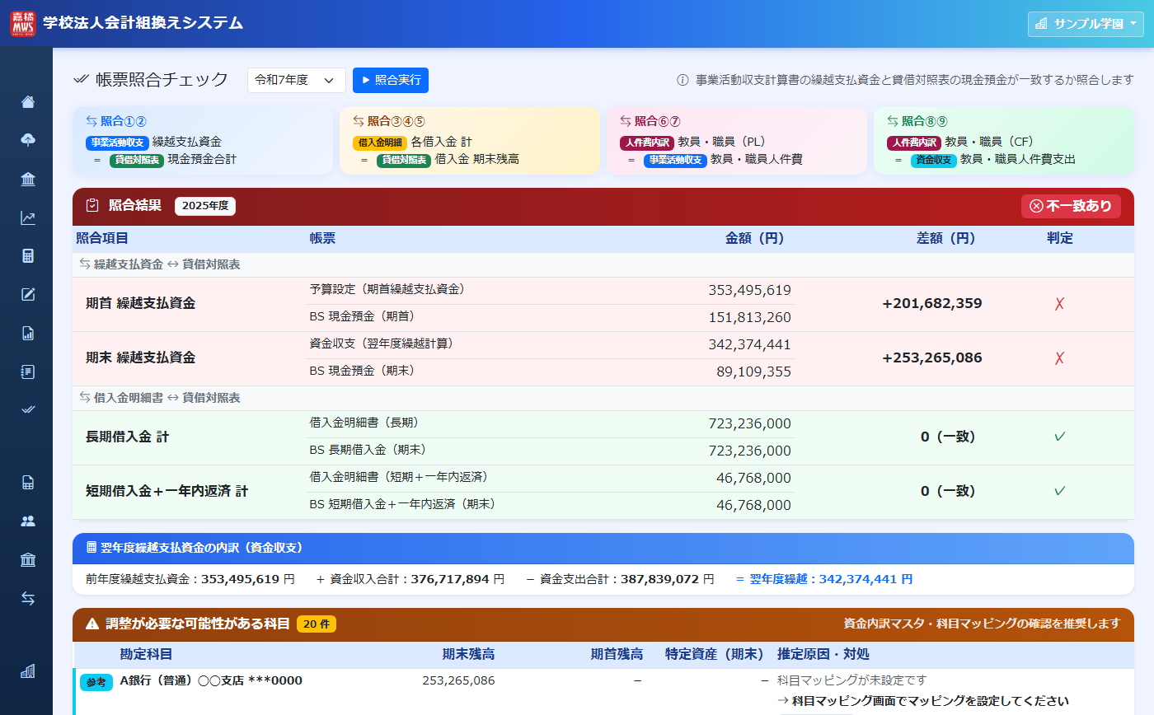
Task: Open the building chart icon at sidebar bottom
Action: click(x=28, y=671)
